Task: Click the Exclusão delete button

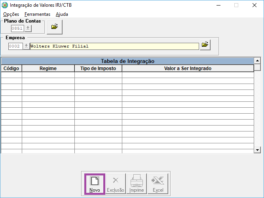Action: tap(116, 184)
